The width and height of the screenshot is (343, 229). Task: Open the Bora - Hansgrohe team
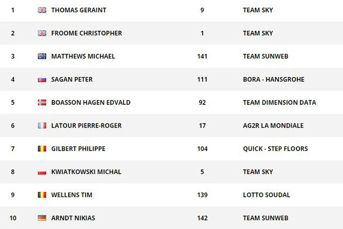(273, 79)
